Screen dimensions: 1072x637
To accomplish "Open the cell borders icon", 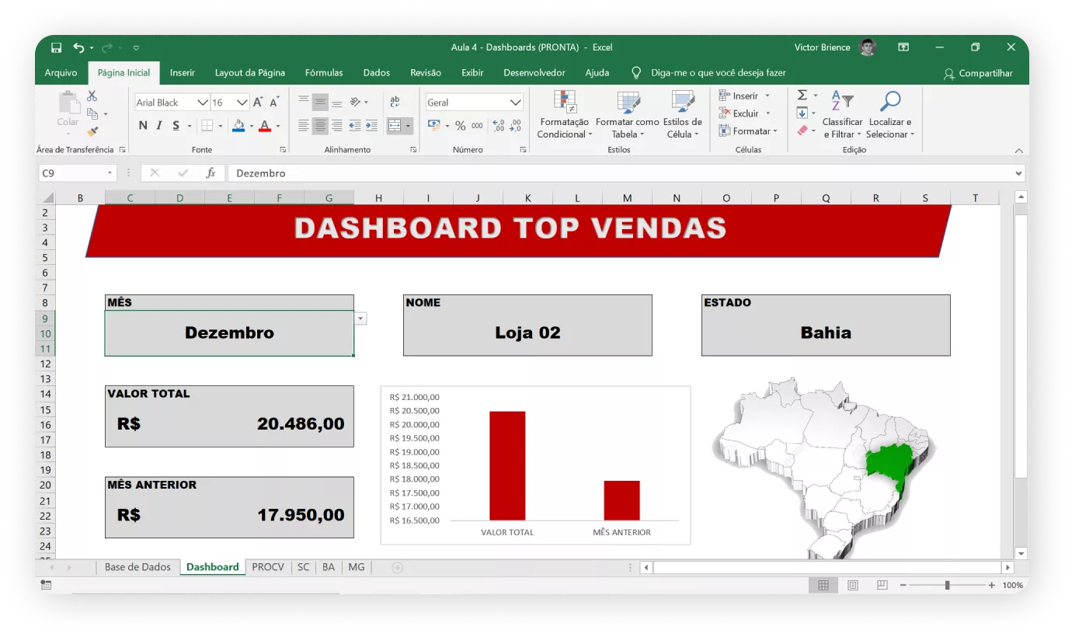I will (x=207, y=125).
